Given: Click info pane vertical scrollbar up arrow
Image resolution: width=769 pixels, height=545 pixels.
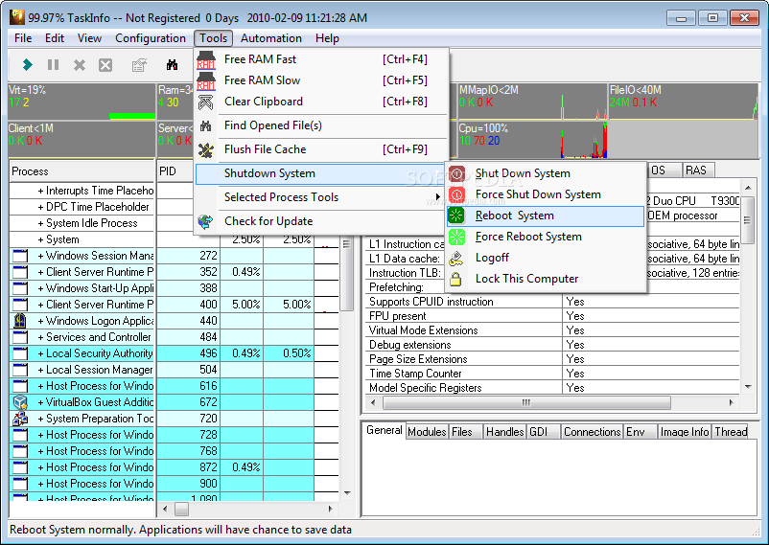Looking at the screenshot, I should pos(748,188).
